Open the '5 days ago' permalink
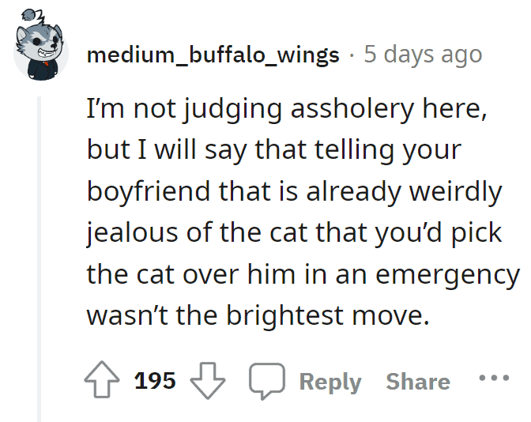The width and height of the screenshot is (531, 422). (x=423, y=55)
